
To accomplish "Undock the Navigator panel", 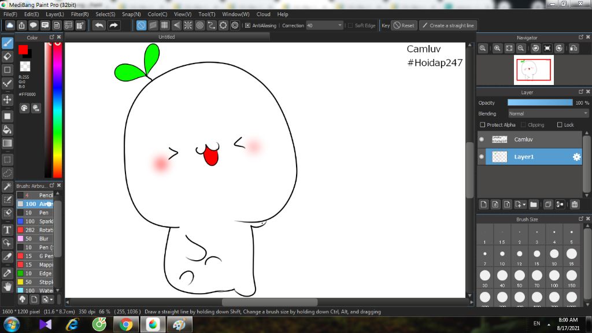I will tap(581, 37).
